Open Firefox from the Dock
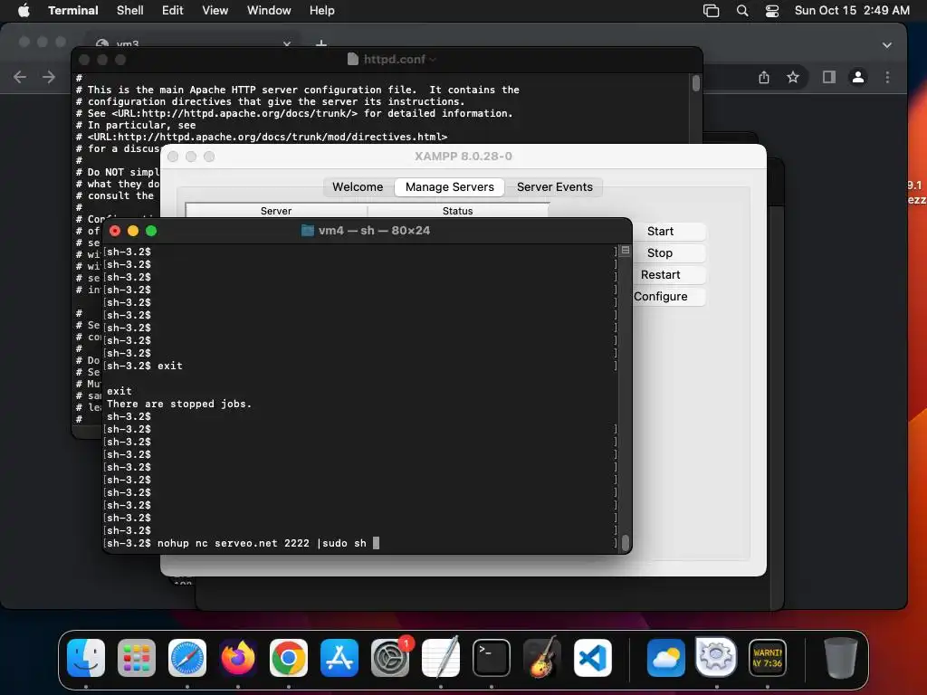 238,657
